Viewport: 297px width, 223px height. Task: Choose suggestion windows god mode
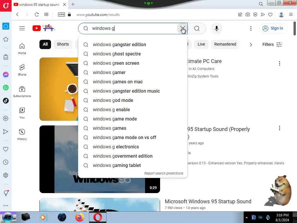pyautogui.click(x=133, y=100)
